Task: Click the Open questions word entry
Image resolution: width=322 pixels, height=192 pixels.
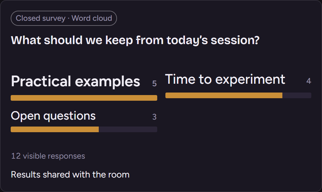Action: coord(53,116)
